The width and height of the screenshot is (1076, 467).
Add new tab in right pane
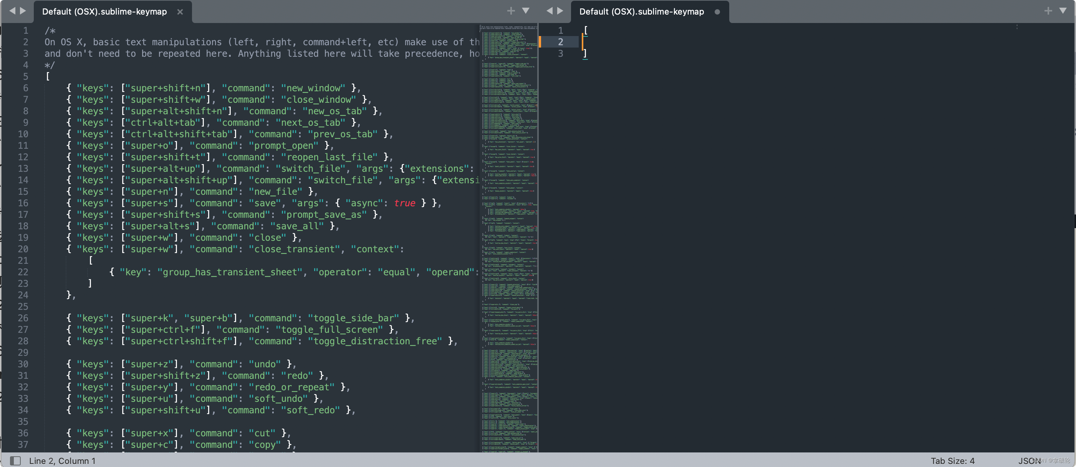tap(1048, 11)
